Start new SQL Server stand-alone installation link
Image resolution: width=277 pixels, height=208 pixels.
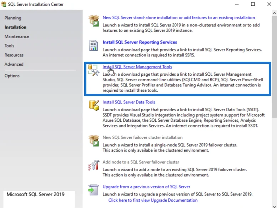tap(179, 17)
